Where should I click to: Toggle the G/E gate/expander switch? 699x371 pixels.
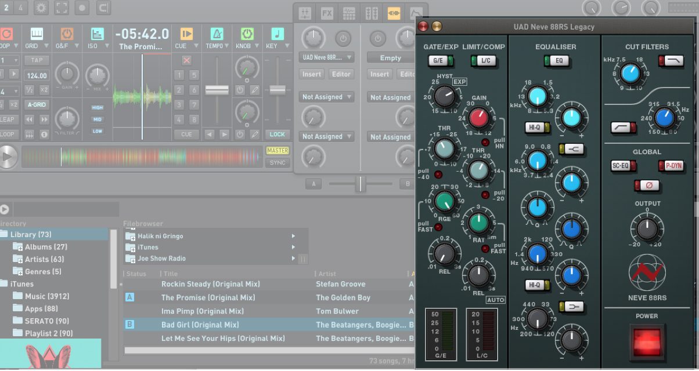click(441, 60)
